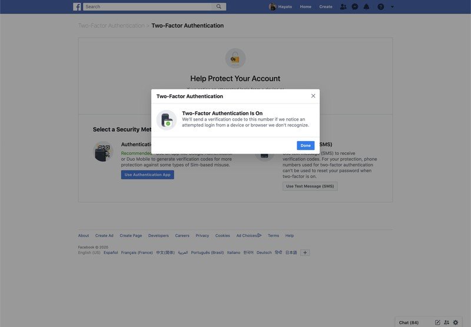Click the "Two-Factor Authentication Is On" heading
The width and height of the screenshot is (471, 327).
(223, 113)
